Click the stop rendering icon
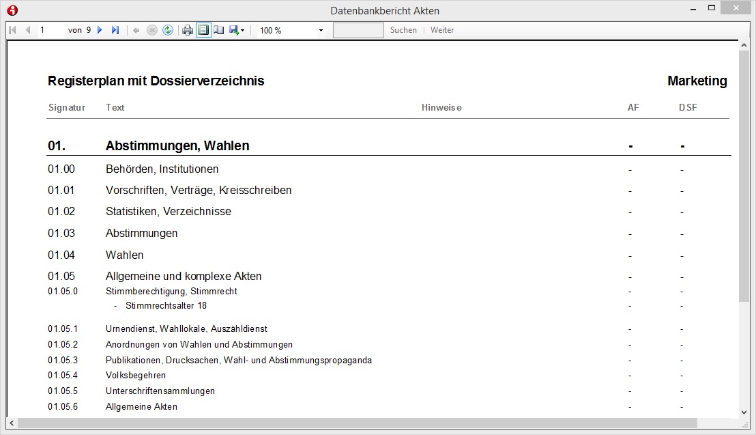Image resolution: width=756 pixels, height=435 pixels. [152, 30]
